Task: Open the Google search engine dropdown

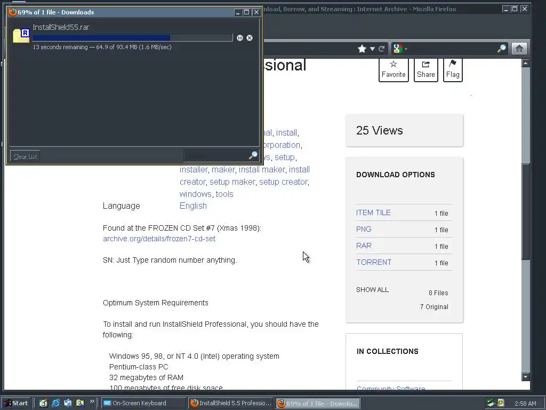Action: [x=400, y=49]
